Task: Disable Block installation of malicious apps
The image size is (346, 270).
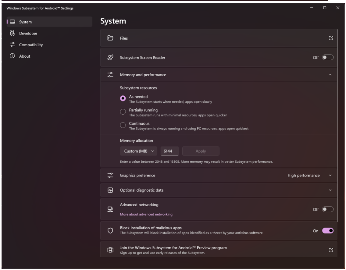Action: [327, 231]
